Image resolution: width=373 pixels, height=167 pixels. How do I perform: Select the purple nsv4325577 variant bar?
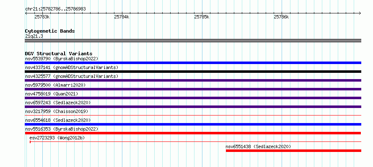(x=193, y=80)
